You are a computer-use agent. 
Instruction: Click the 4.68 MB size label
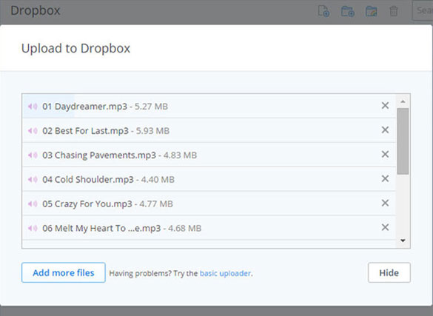(185, 228)
